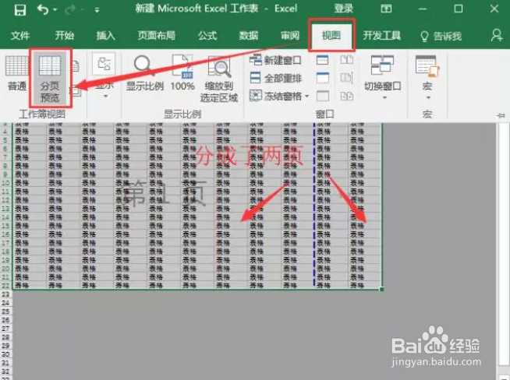This screenshot has width=510, height=380.
Task: Open the 页面布局 tab
Action: (x=157, y=35)
